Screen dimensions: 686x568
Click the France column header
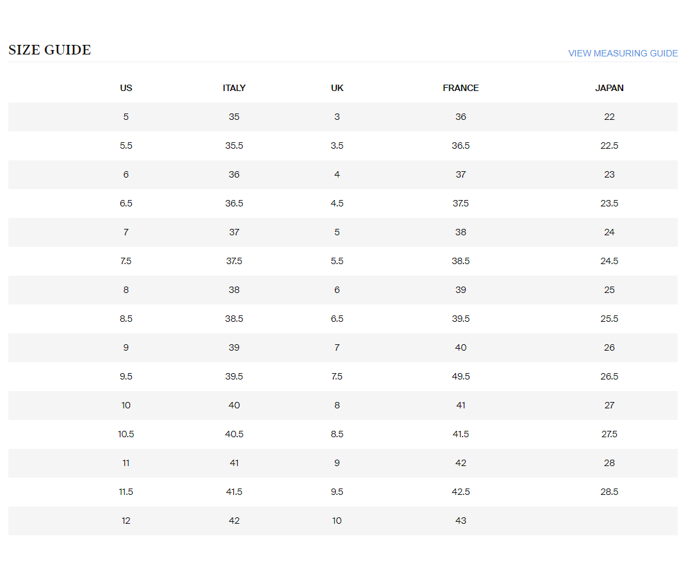coord(461,88)
